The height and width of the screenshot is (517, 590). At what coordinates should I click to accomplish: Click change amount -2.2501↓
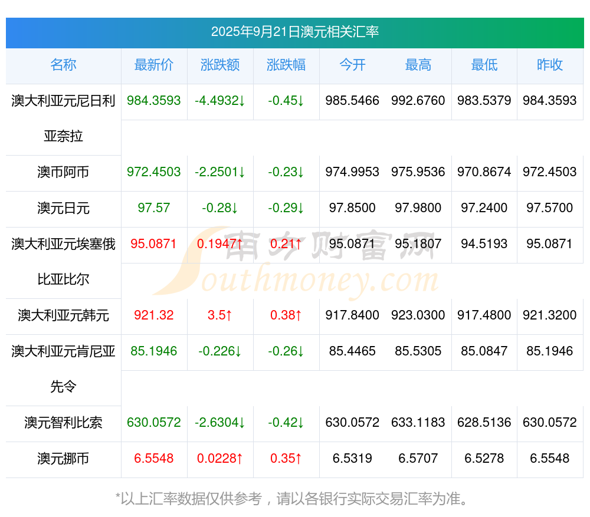(x=220, y=172)
